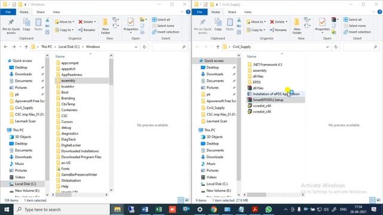
Task: Expand address bar history in Windows window
Action: pos(136,47)
